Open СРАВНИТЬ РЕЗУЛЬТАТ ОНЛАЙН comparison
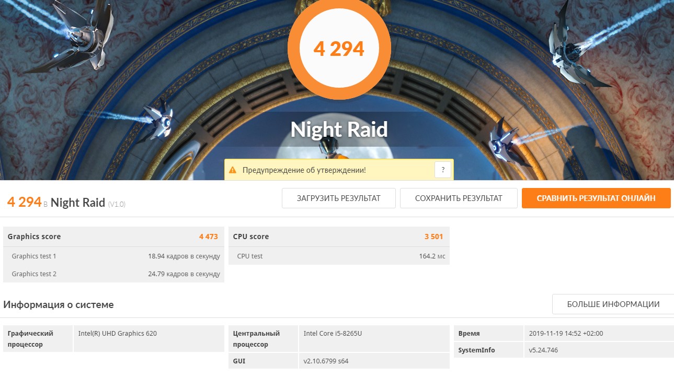The image size is (674, 378). pyautogui.click(x=596, y=198)
